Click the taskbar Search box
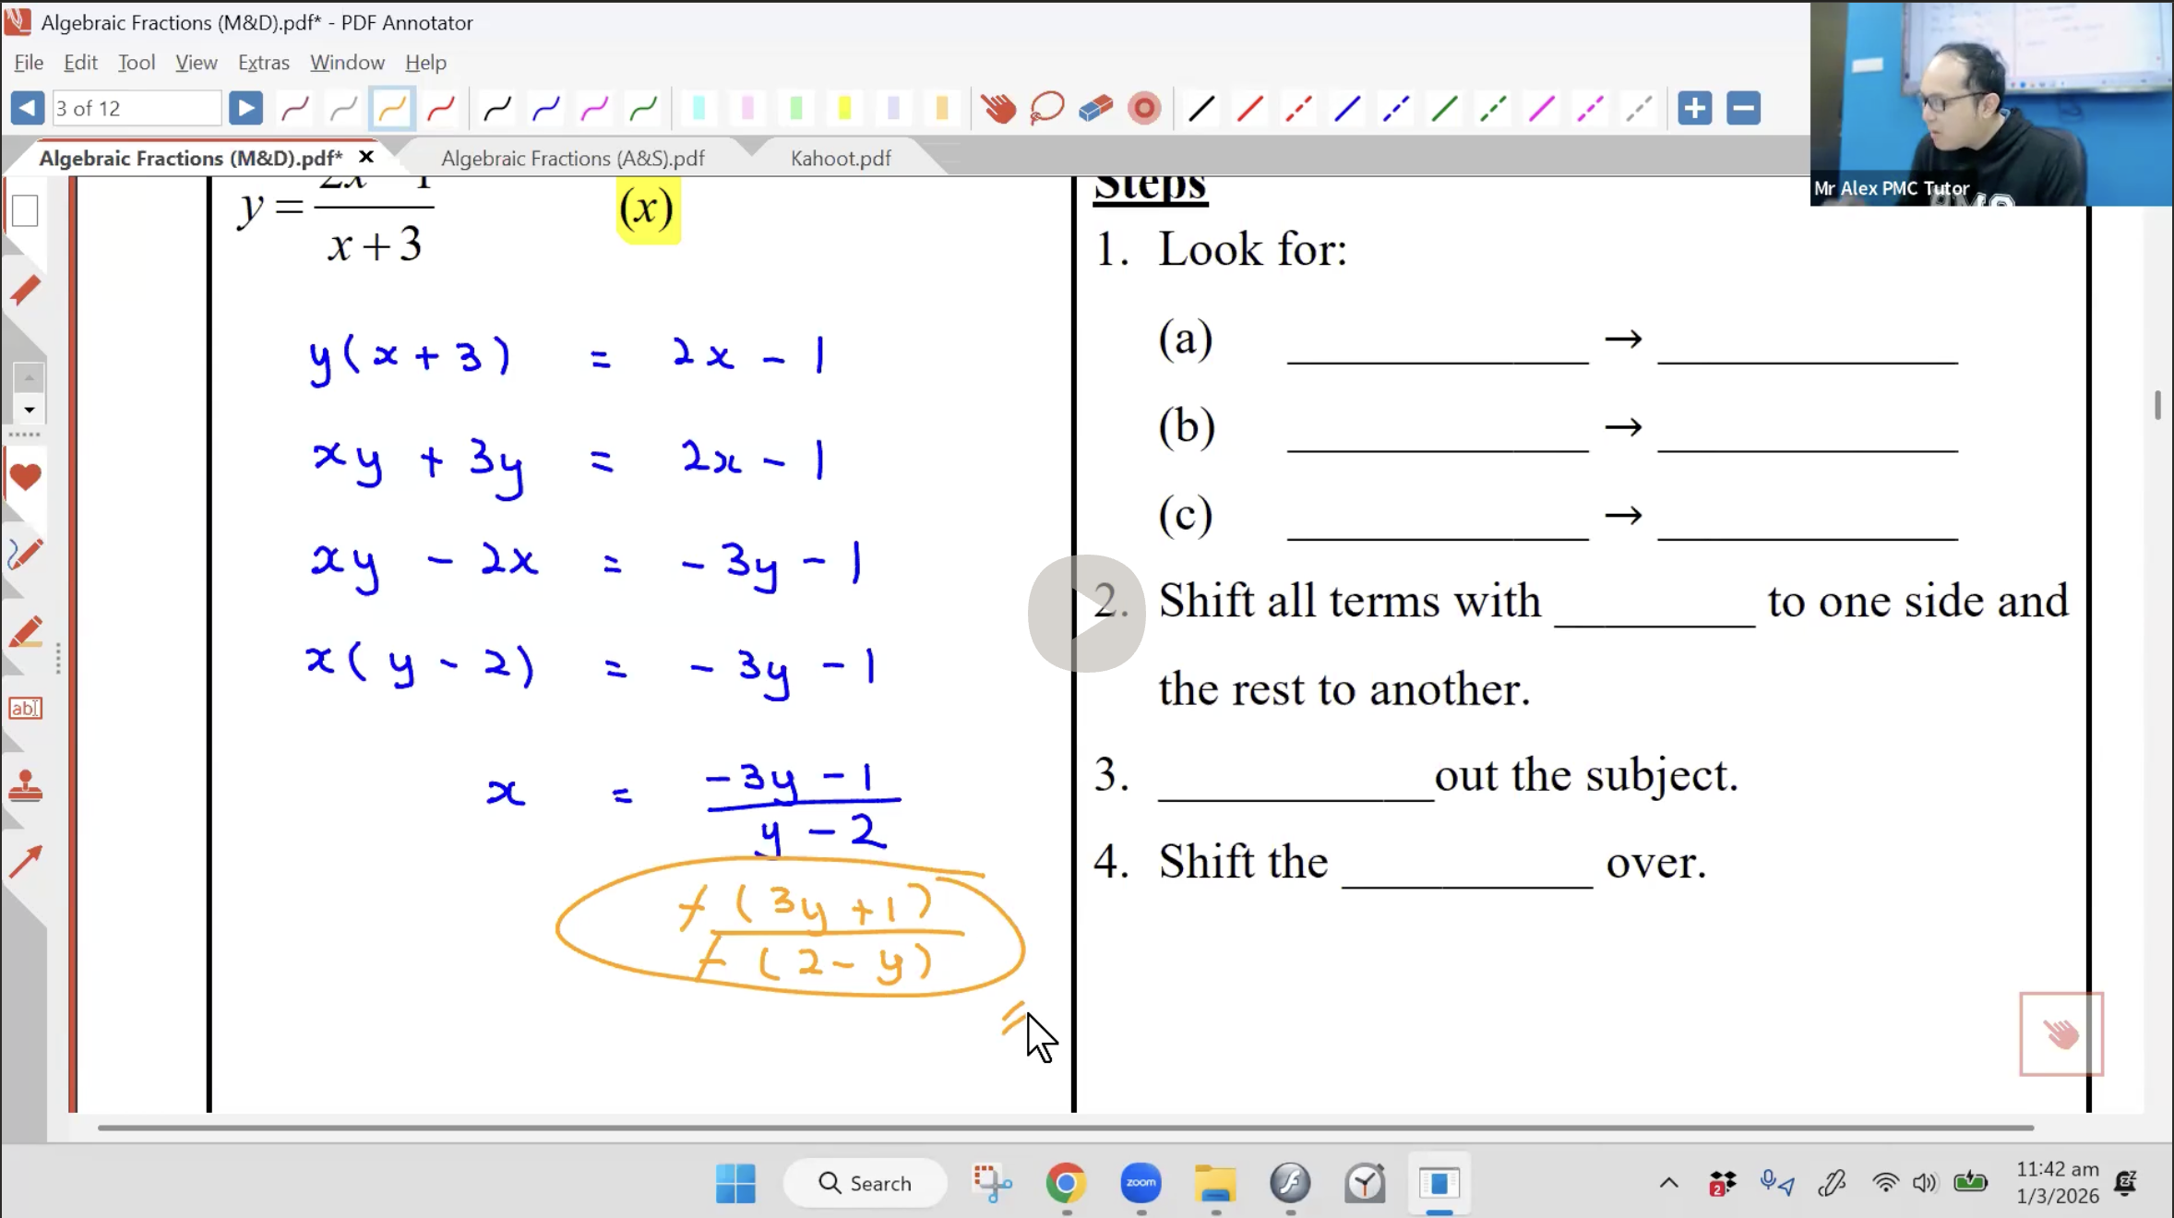This screenshot has height=1218, width=2174. click(x=866, y=1183)
